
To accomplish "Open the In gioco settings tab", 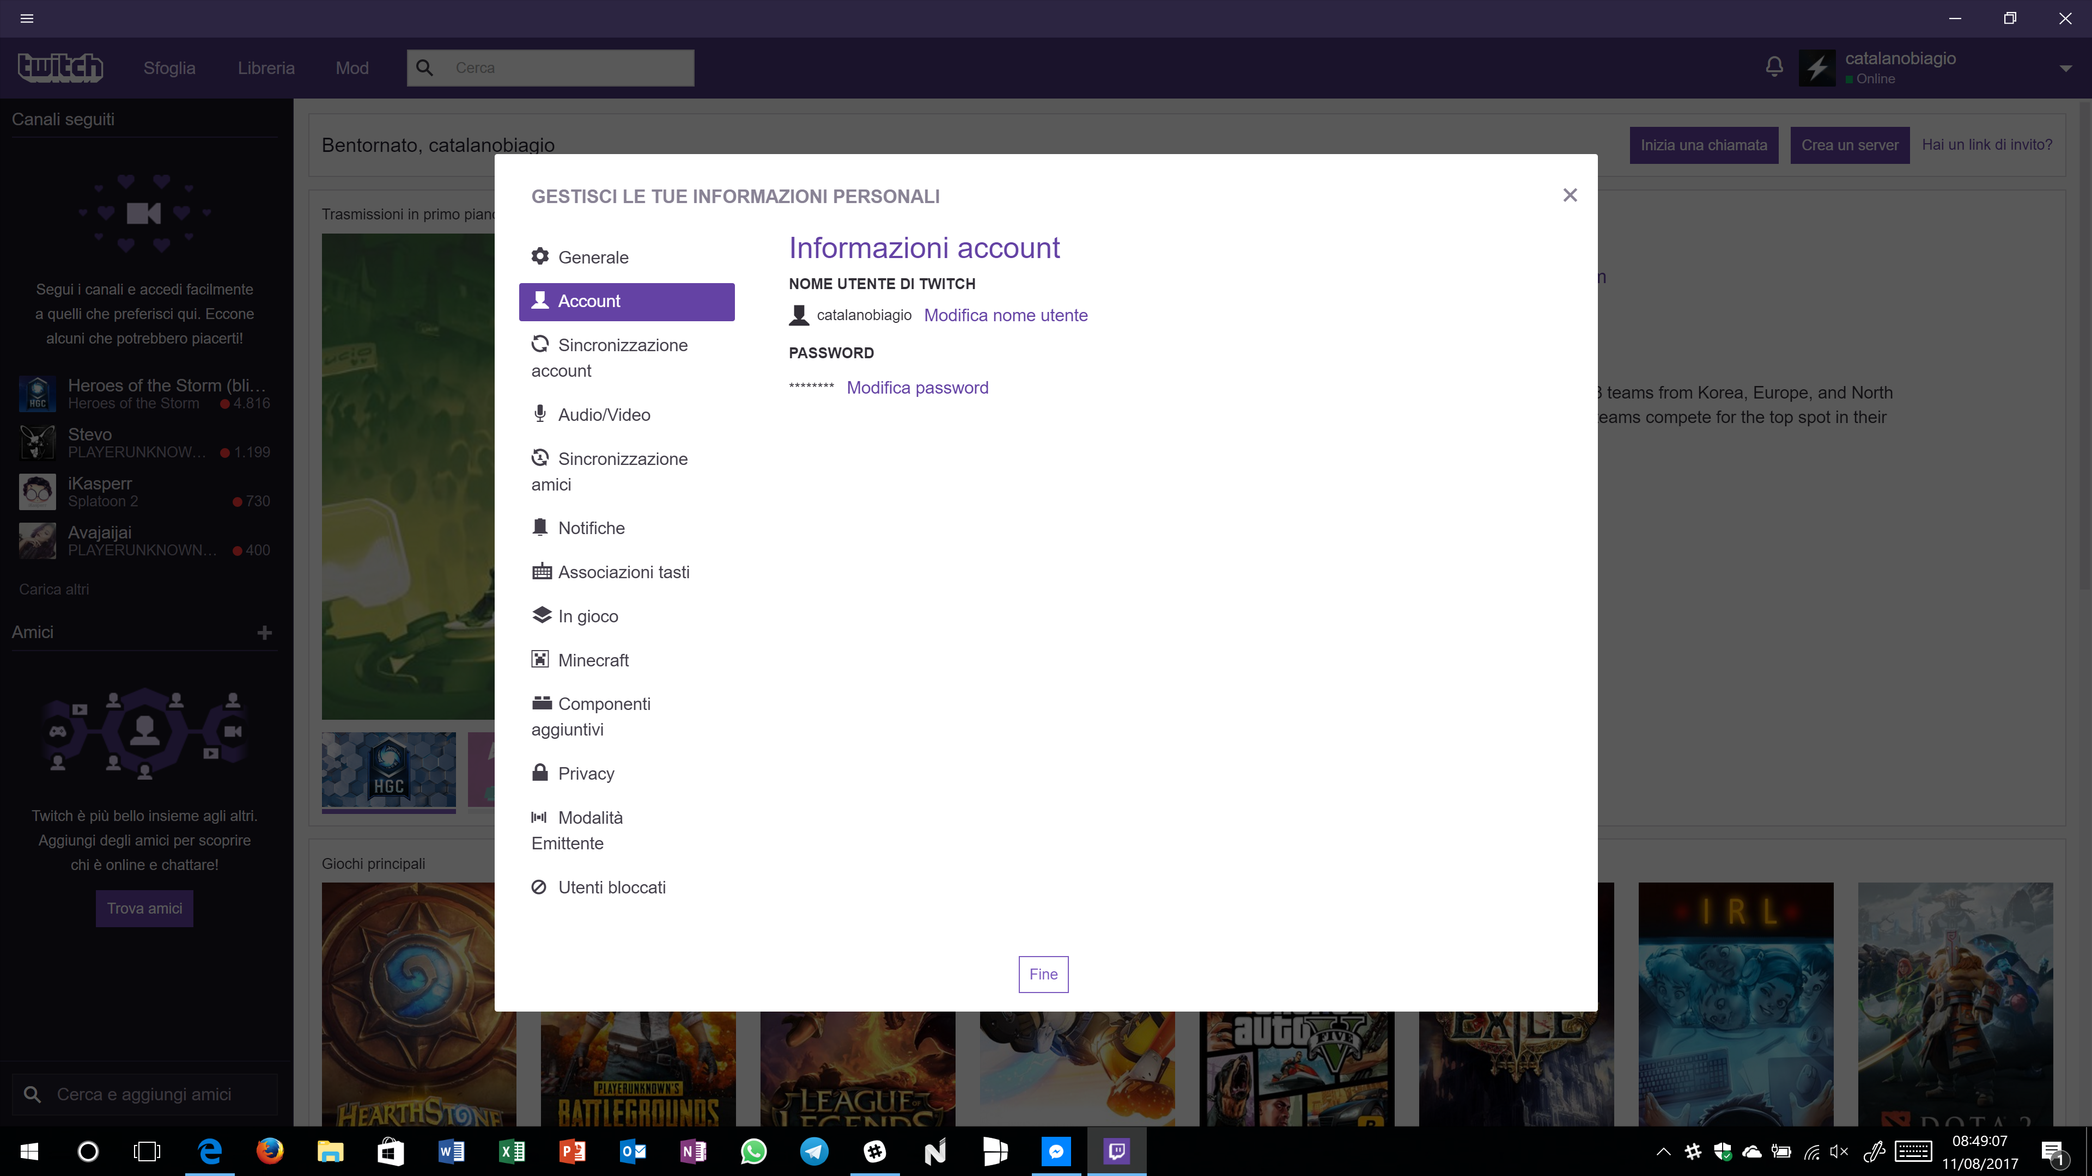I will [626, 616].
